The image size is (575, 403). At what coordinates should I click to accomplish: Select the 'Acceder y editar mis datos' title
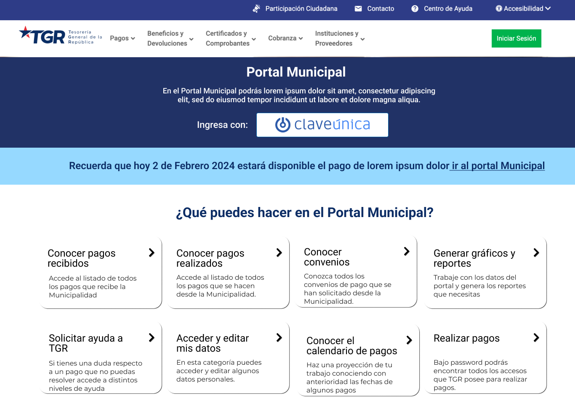click(213, 343)
